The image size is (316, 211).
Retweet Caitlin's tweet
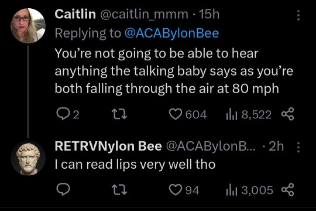(x=119, y=114)
